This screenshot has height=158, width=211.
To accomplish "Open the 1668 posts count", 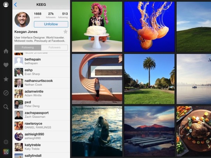I will [37, 15].
